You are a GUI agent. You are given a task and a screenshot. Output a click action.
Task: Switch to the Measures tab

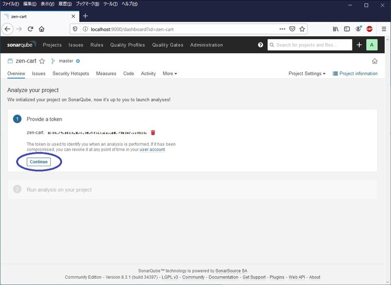click(x=106, y=73)
